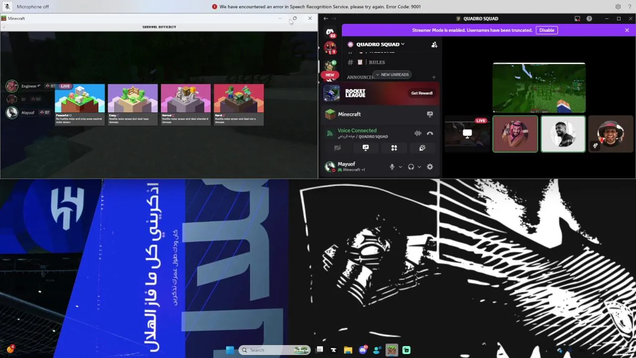The width and height of the screenshot is (636, 358).
Task: Select the Easy difficulty card in Minecraft
Action: [133, 104]
